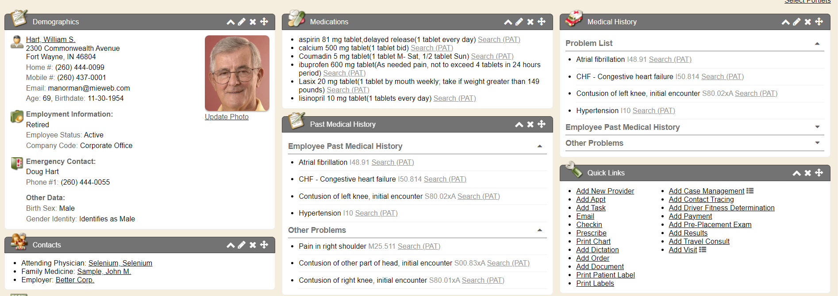Edit the Medications portlet with pencil icon

pyautogui.click(x=519, y=22)
